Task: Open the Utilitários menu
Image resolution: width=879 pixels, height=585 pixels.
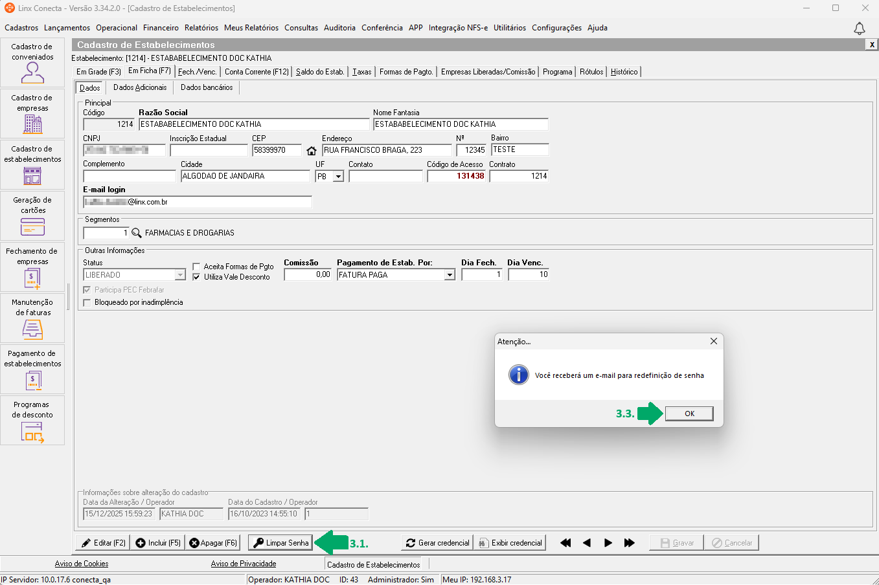Action: tap(510, 28)
